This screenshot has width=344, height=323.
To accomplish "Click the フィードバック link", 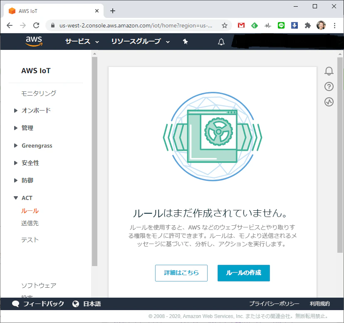I will click(x=44, y=304).
